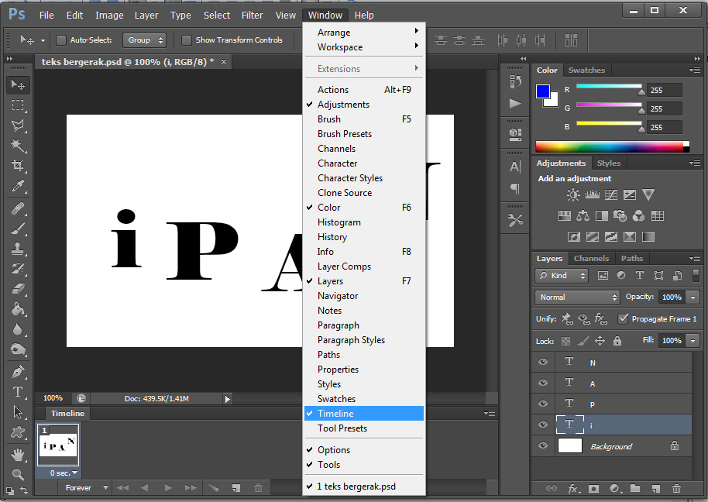
Task: Add a Levels adjustment
Action: (x=593, y=195)
